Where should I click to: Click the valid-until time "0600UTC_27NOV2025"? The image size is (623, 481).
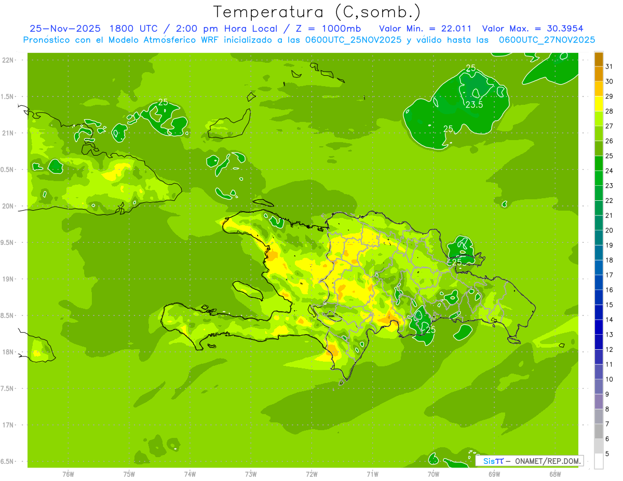[x=547, y=40]
